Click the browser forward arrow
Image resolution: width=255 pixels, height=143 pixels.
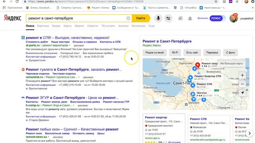click(x=11, y=2)
